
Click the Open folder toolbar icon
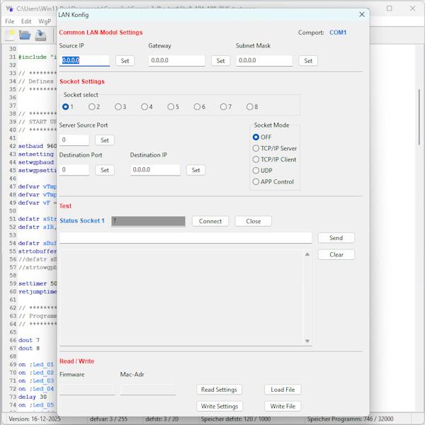[x=25, y=35]
